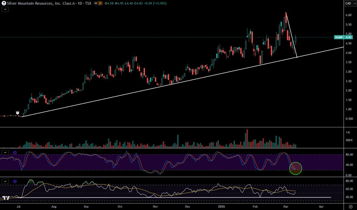Viewport: 357px width, 210px height.
Task: Click the 2026 label on the time axis
Action: point(221,206)
